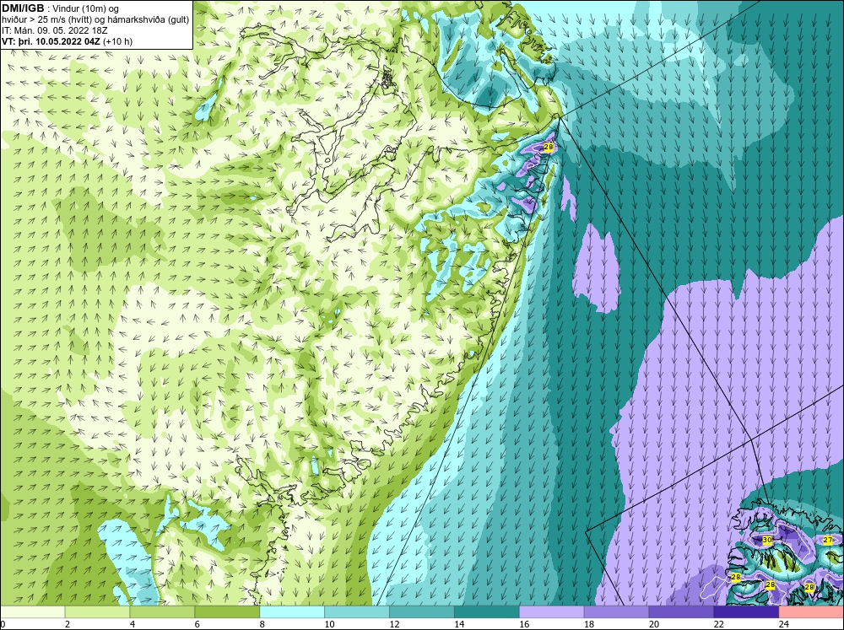Click the dark indigo 22–24 m/s legend swatch
Image resolution: width=844 pixels, height=630 pixels.
click(x=746, y=612)
